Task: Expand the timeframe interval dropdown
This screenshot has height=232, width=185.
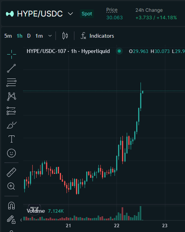Action: pos(50,36)
